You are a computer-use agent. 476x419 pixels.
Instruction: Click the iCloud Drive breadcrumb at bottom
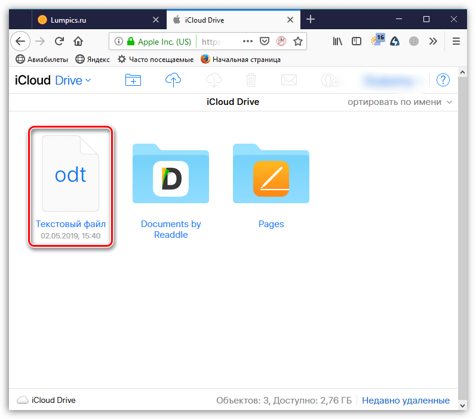(46, 400)
